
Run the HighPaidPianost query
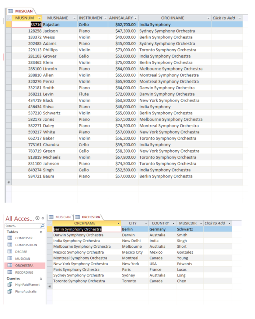[x=27, y=285]
